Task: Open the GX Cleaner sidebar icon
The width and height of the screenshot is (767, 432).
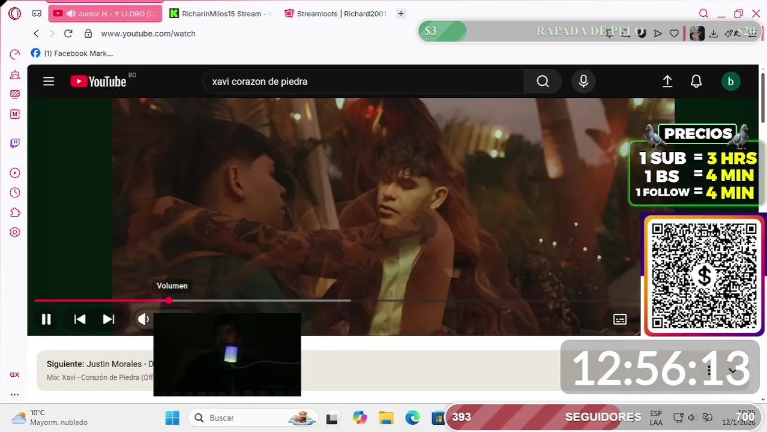Action: 15,75
